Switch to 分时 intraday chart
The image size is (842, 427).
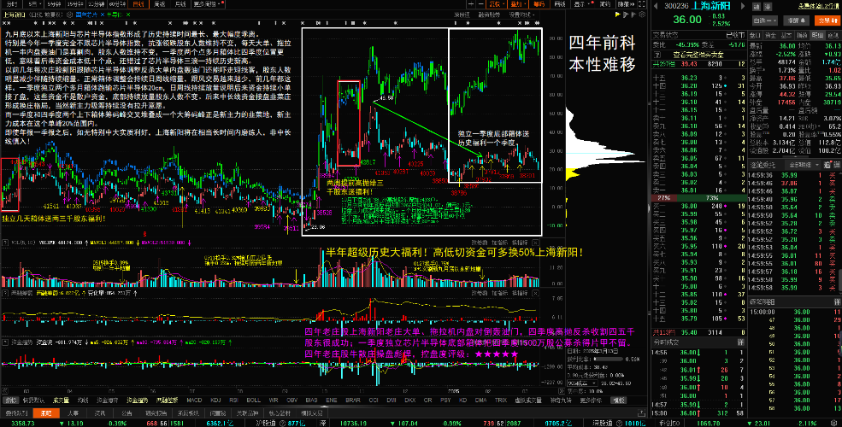point(12,4)
